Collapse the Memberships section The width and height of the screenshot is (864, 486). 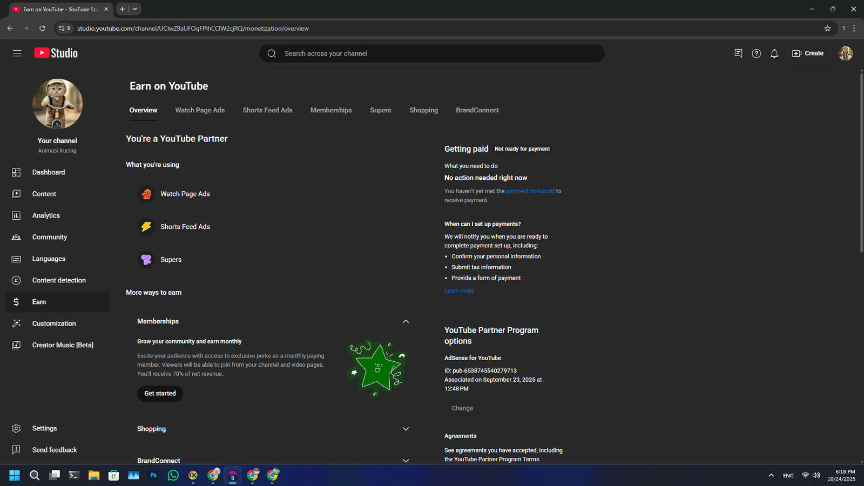click(x=406, y=321)
